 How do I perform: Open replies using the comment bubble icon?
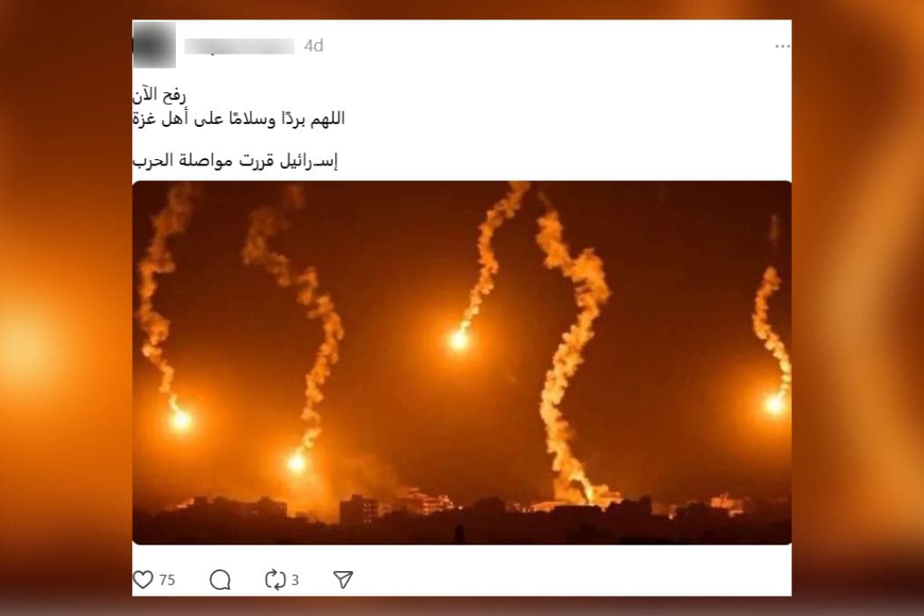tap(220, 579)
